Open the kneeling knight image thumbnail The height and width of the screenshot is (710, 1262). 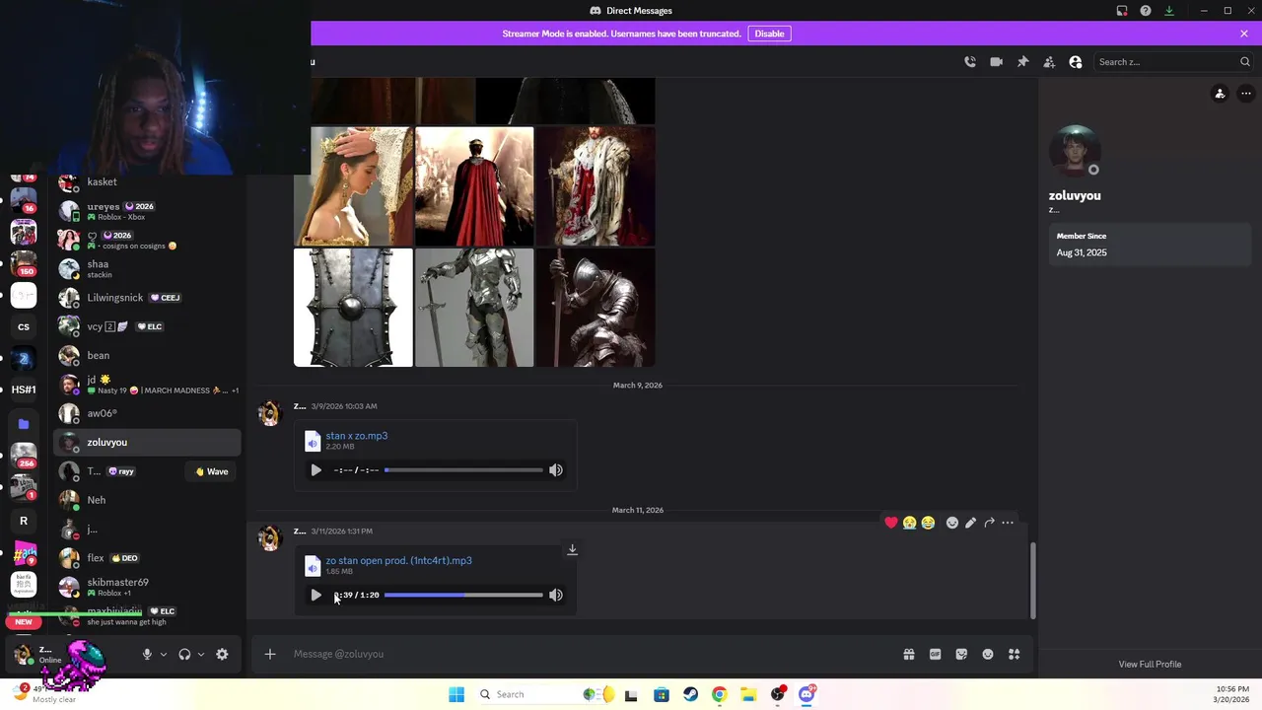(596, 308)
